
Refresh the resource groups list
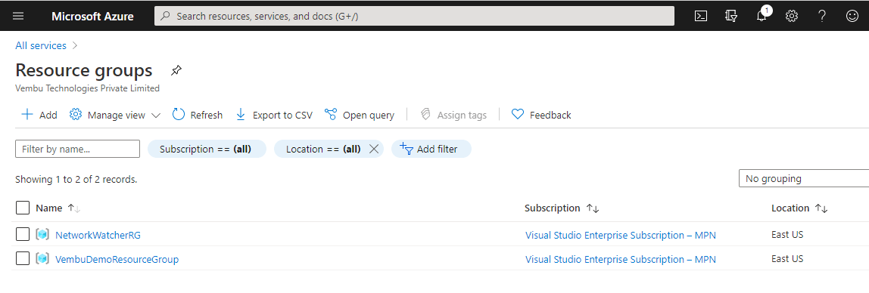198,115
